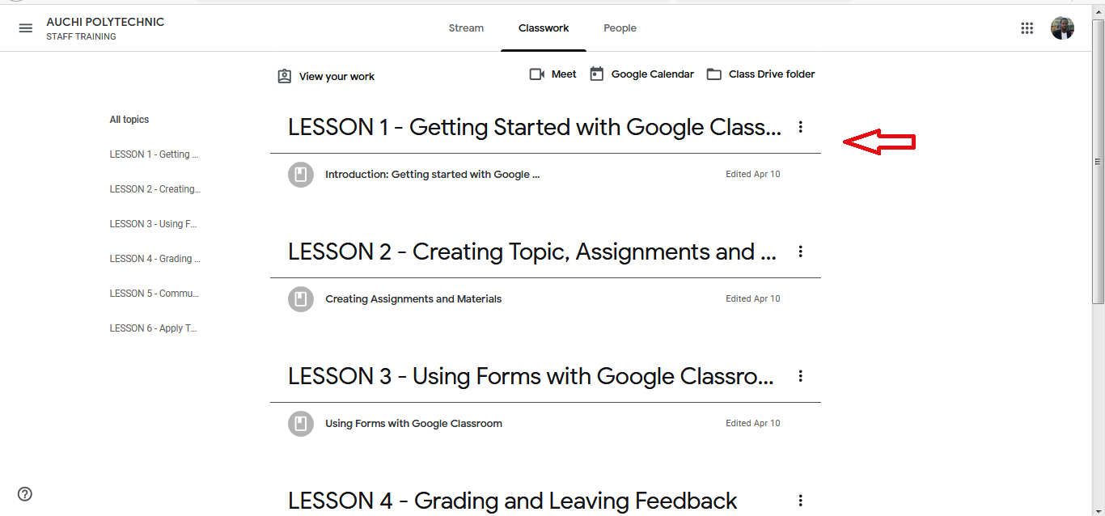The image size is (1105, 516).
Task: Open the LESSON 4 three-dot options menu
Action: pyautogui.click(x=801, y=501)
